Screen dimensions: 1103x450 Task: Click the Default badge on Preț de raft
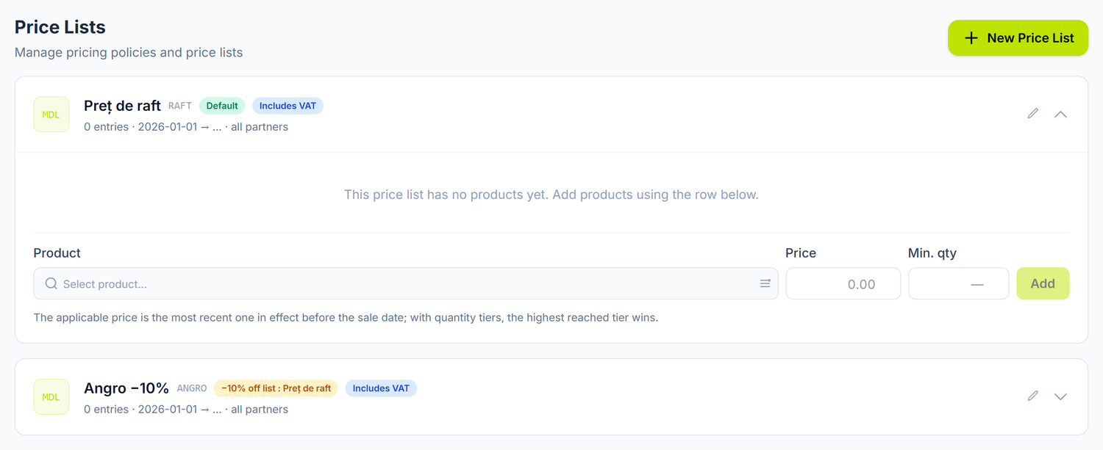coord(222,106)
